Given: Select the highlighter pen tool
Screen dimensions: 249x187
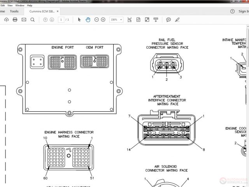Looking at the screenshot, I should [177, 19].
